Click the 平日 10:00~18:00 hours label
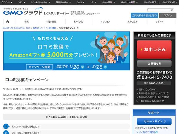Viewport: 179px width, 134px height. pos(154,83)
